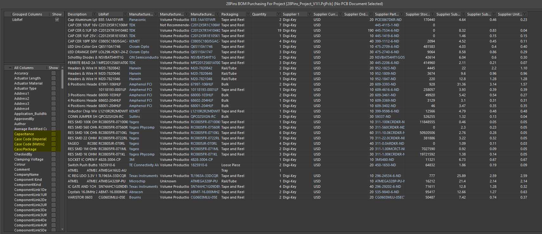This screenshot has height=234, width=542.
Task: Click the Supplier Currency column filter icon
Action: pos(340,14)
